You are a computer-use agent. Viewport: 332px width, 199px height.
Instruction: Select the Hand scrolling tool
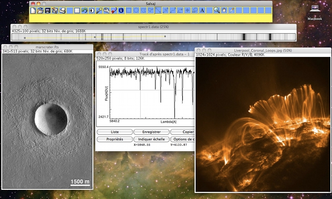tap(224, 11)
